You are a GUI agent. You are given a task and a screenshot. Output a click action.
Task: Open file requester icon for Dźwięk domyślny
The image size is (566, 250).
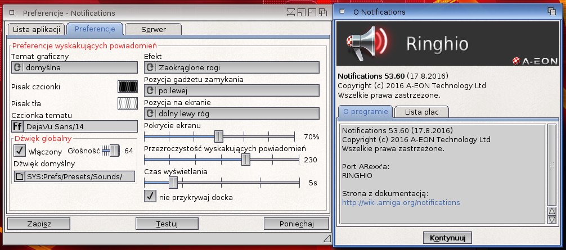(20, 176)
